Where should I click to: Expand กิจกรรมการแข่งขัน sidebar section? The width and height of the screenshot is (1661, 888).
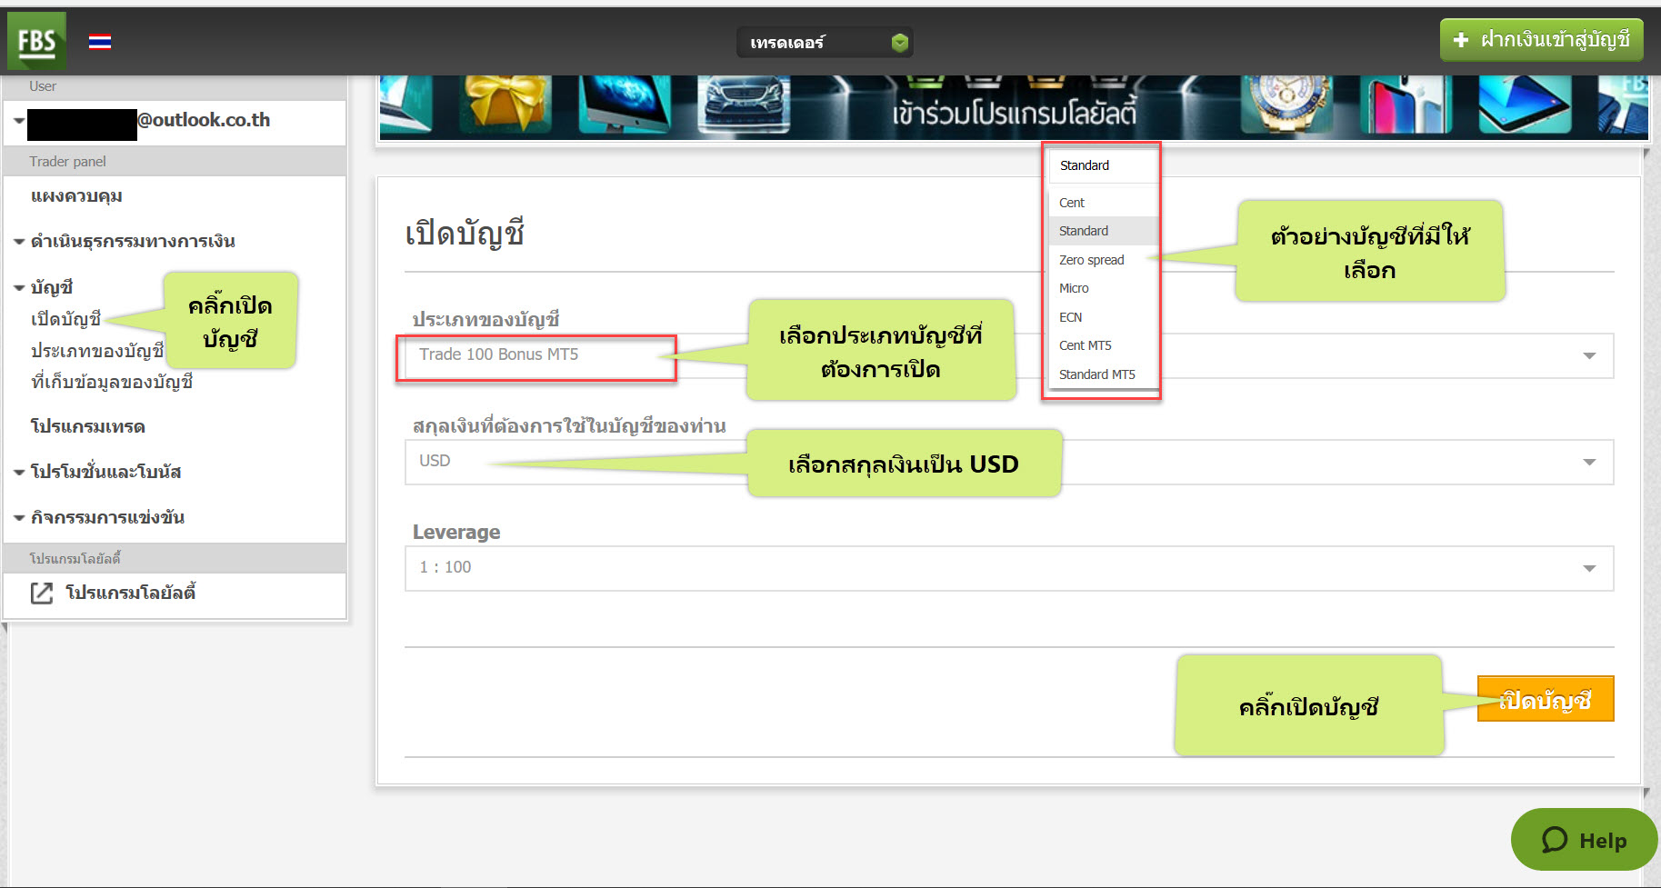coord(107,518)
